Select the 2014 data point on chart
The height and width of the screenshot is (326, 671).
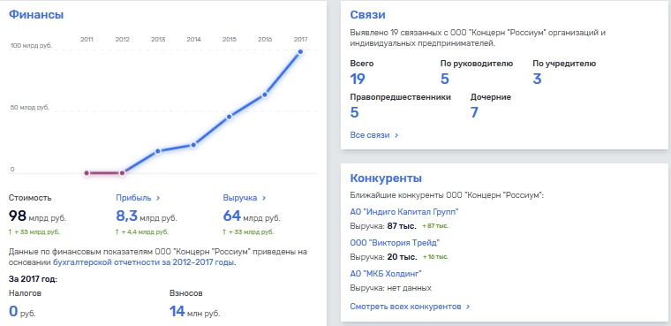(193, 145)
